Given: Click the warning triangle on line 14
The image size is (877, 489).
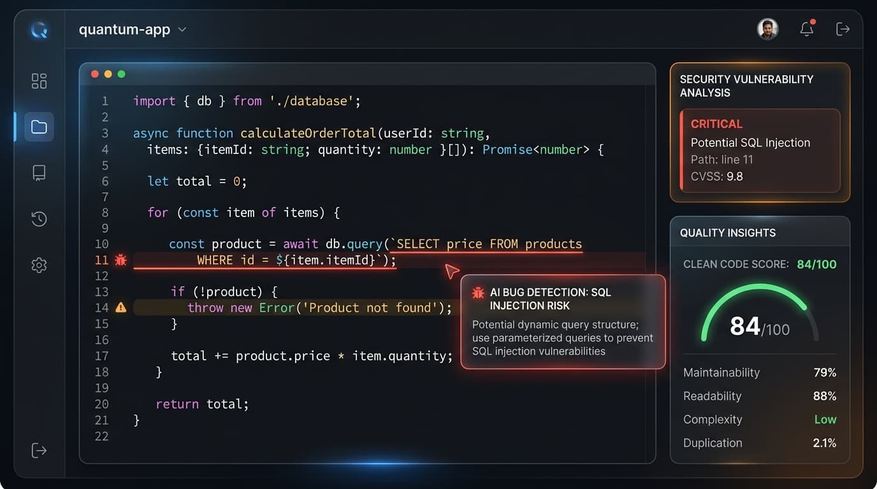Looking at the screenshot, I should click(120, 308).
